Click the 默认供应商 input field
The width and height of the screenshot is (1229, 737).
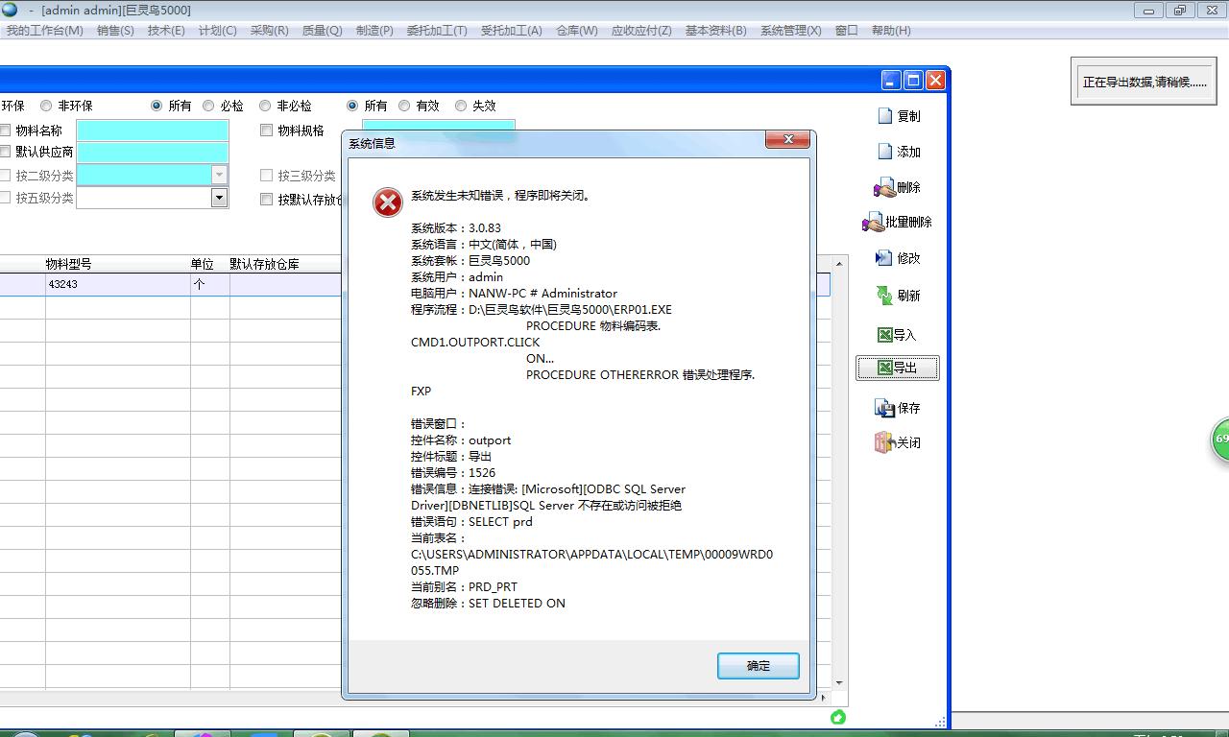[x=152, y=153]
